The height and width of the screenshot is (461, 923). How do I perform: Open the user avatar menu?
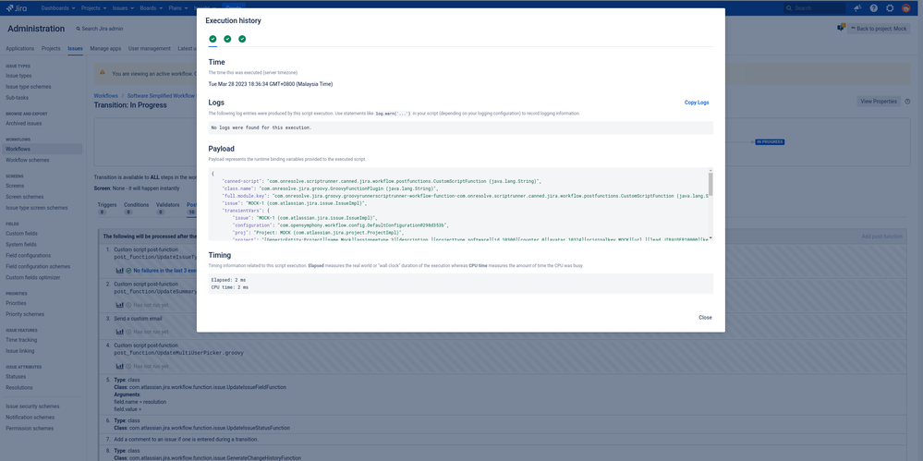coord(906,8)
